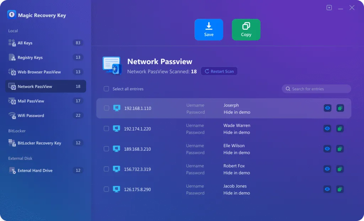Click the Restart Scan button
The width and height of the screenshot is (364, 221).
click(219, 71)
